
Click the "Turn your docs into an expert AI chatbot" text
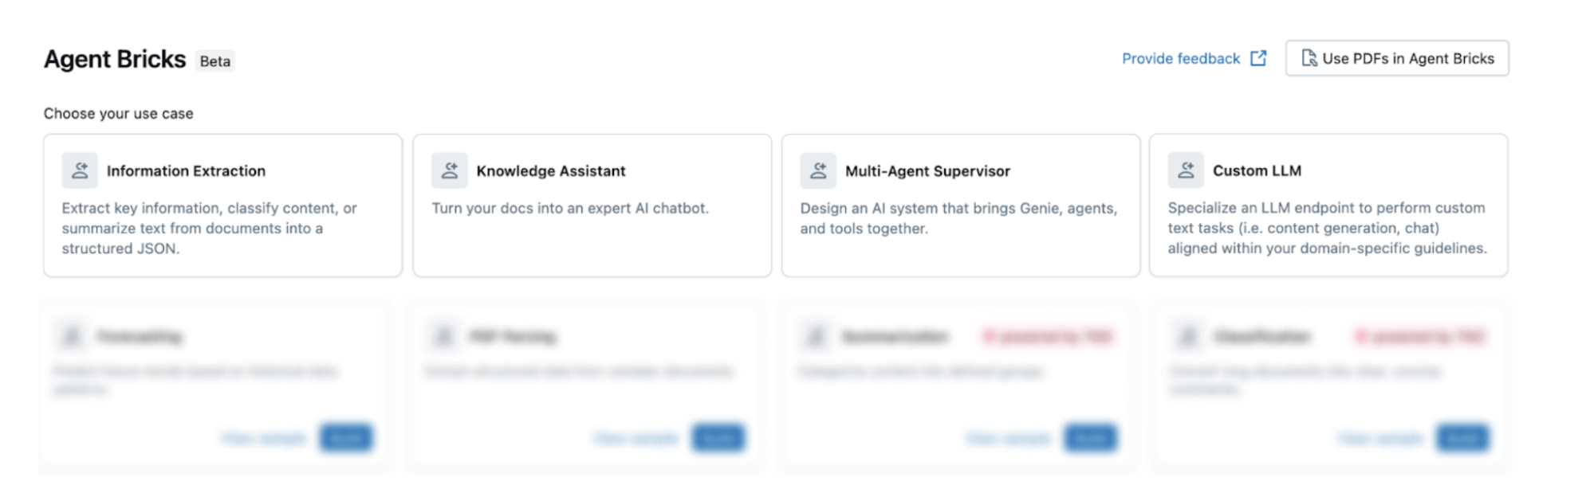tap(569, 208)
